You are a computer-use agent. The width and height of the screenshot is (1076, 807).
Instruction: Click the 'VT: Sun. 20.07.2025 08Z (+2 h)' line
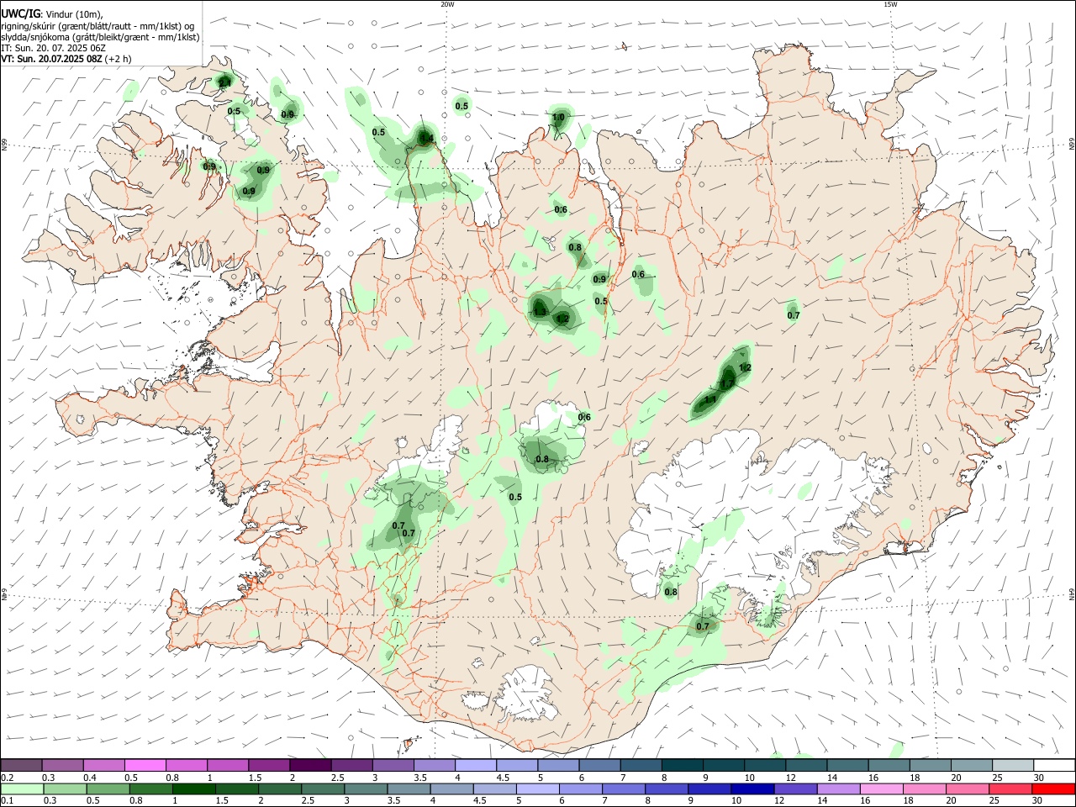[66, 59]
